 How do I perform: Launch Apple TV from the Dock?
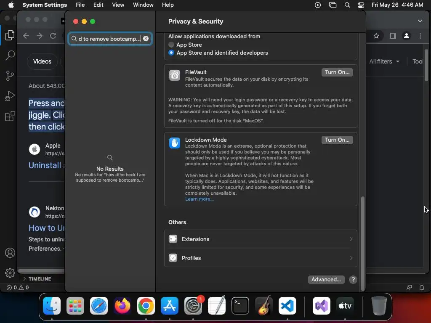[345, 306]
